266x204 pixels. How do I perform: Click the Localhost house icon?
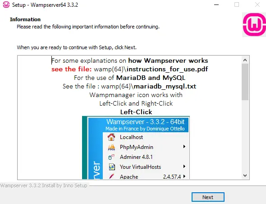coord(111,137)
